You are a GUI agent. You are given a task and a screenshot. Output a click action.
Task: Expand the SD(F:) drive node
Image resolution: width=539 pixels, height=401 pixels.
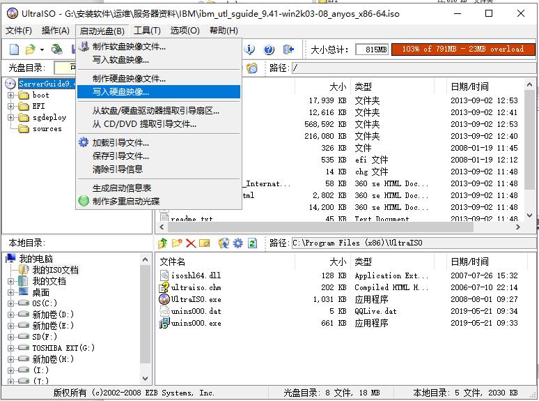tap(10, 337)
